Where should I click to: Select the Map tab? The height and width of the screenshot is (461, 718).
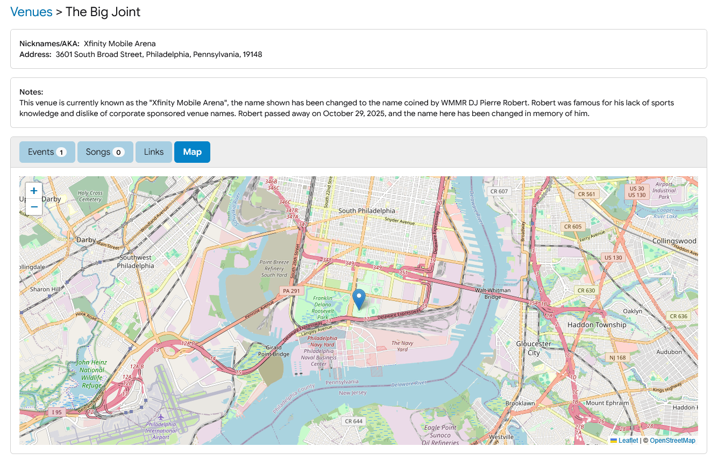(x=192, y=152)
